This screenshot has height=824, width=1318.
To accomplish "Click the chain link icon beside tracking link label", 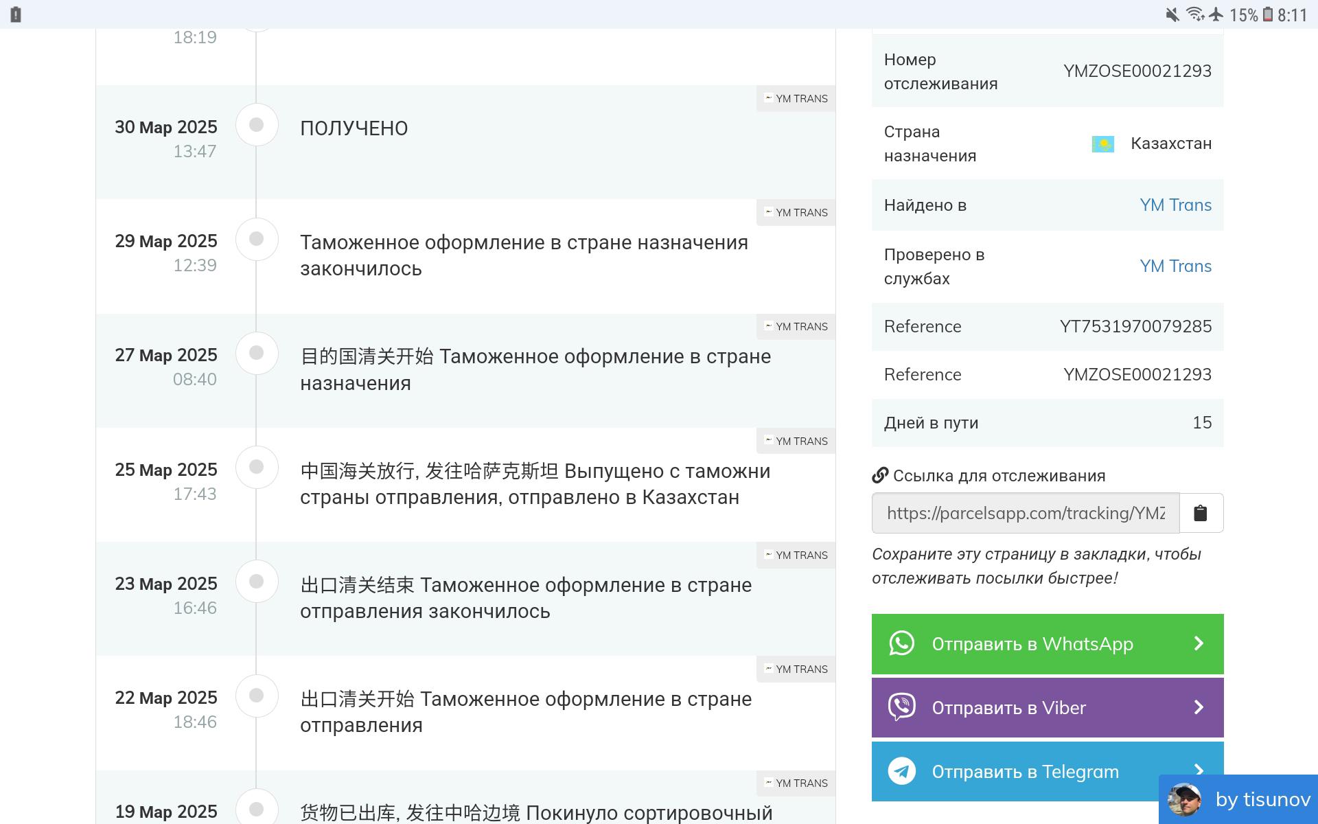I will 880,475.
